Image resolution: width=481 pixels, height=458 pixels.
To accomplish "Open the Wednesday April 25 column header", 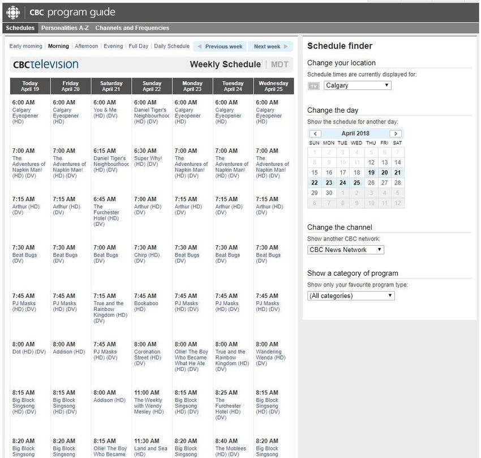I will [x=274, y=86].
